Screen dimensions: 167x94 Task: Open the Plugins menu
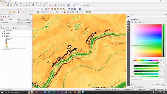click(22, 3)
